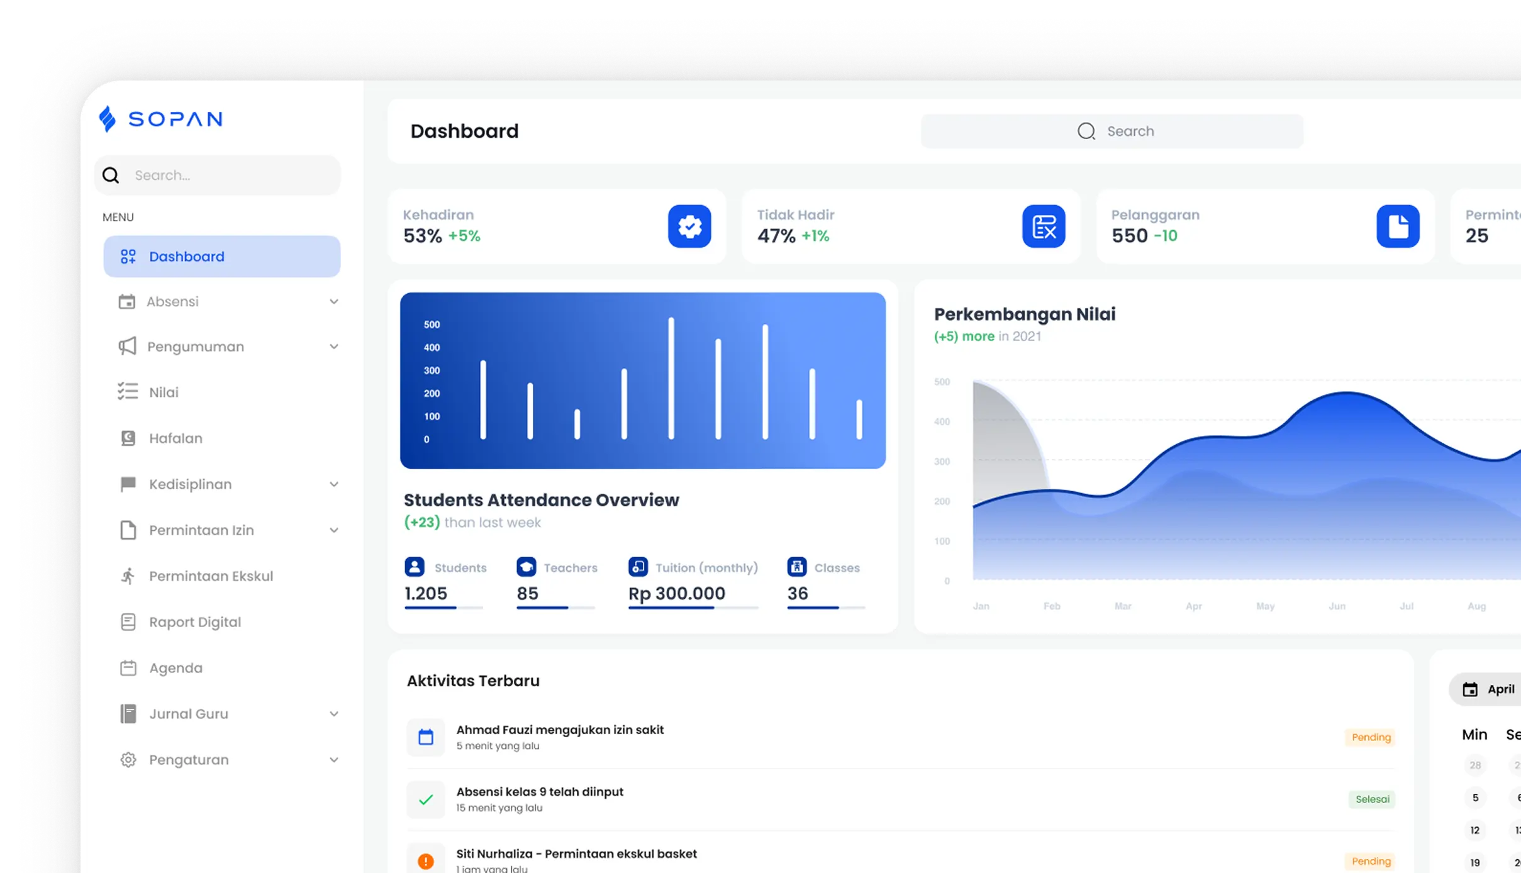The width and height of the screenshot is (1521, 873).
Task: Click the Pelanggaran document icon
Action: [1398, 226]
